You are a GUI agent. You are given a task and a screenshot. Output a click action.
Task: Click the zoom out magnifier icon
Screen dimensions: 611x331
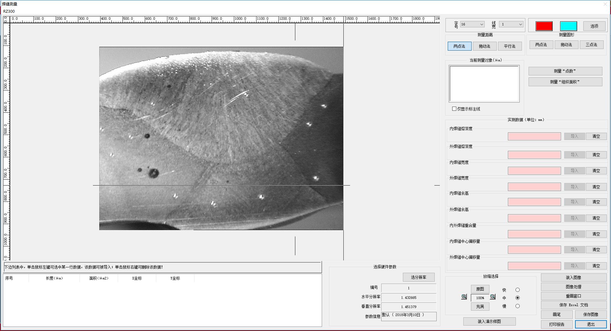click(493, 297)
